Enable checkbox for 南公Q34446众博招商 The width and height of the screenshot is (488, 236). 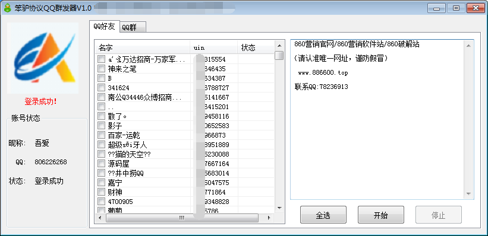point(101,97)
